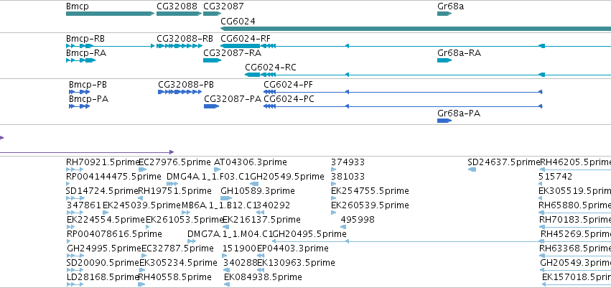Click the EC27976.5prime EST label
Image resolution: width=611 pixels, height=288 pixels.
point(175,162)
